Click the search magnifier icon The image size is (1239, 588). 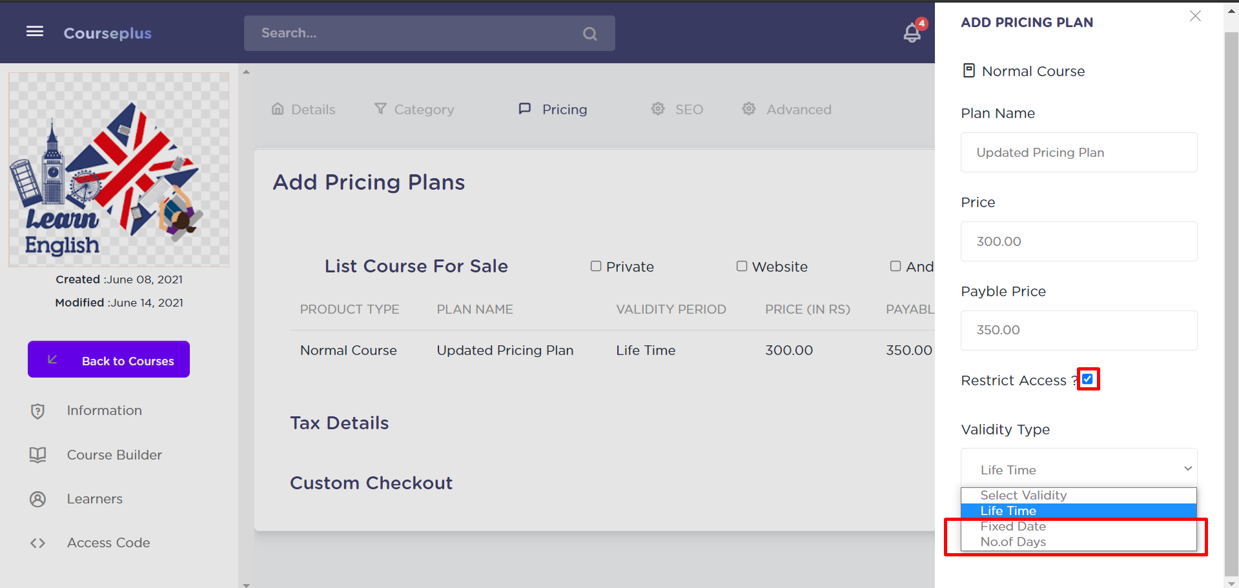[x=589, y=34]
